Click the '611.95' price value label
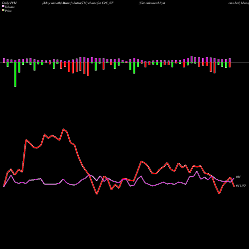Screen dimensions: 249x249 [x=241, y=186]
